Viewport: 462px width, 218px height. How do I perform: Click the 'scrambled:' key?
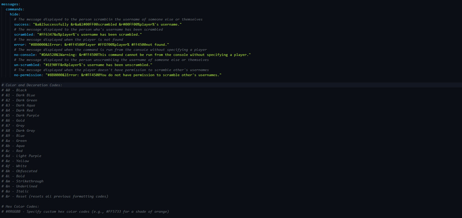coord(24,35)
